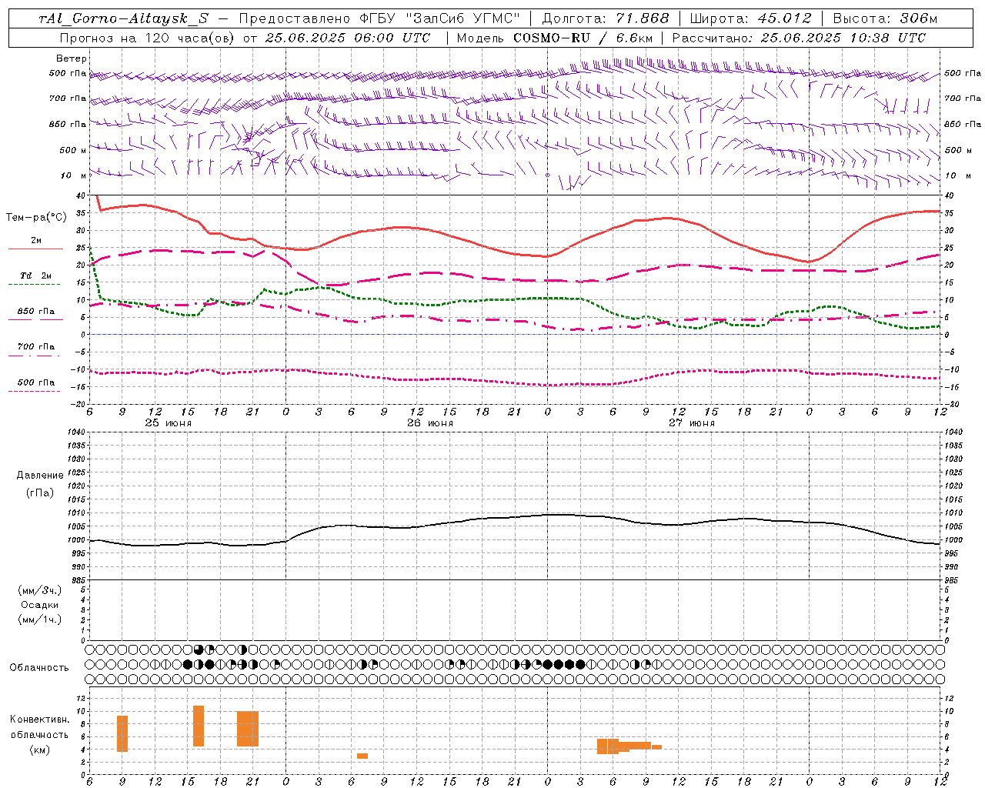Click the wide orange convective bar at 21h
Viewport: 985px width, 788px height.
click(248, 729)
